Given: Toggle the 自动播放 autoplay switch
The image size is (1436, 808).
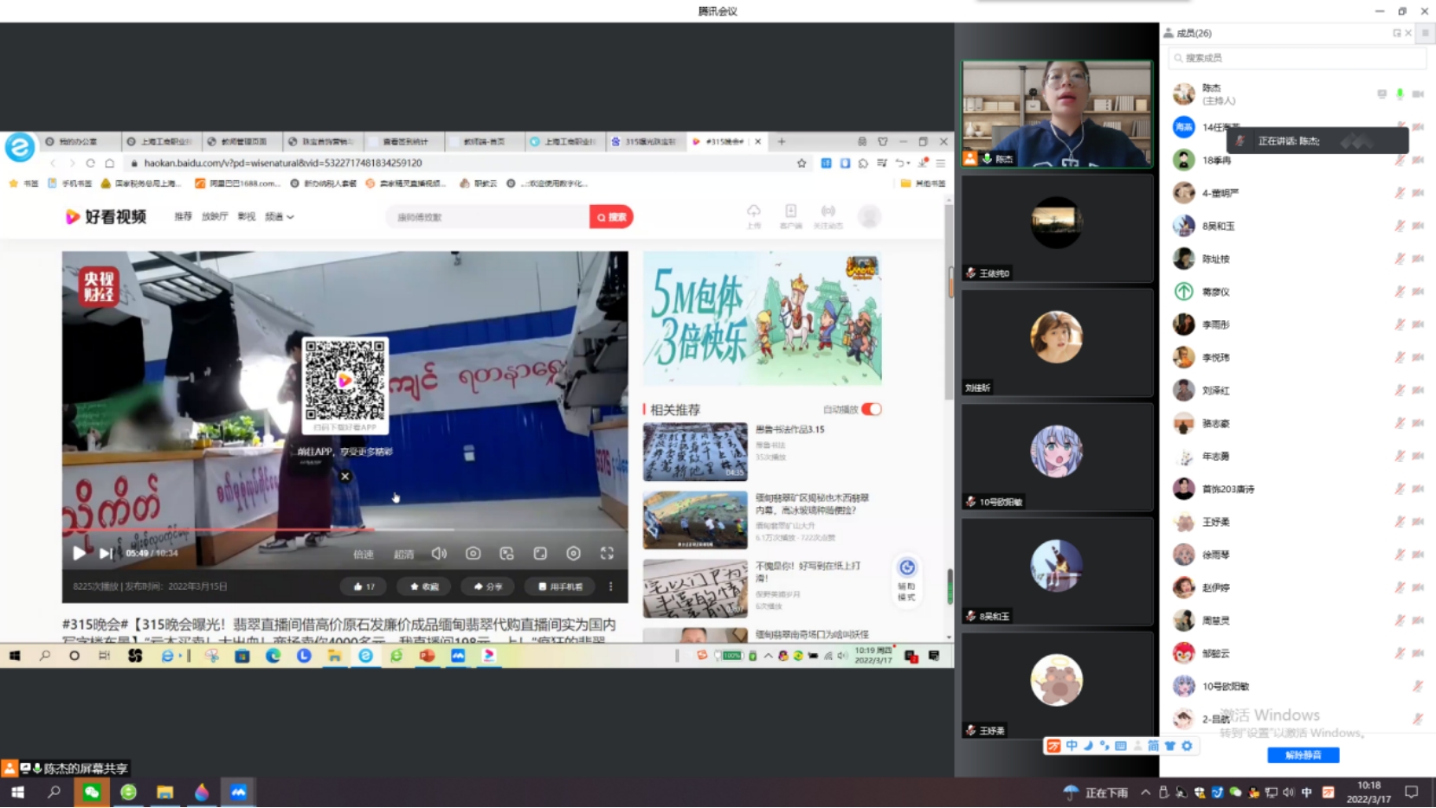Looking at the screenshot, I should pos(872,409).
